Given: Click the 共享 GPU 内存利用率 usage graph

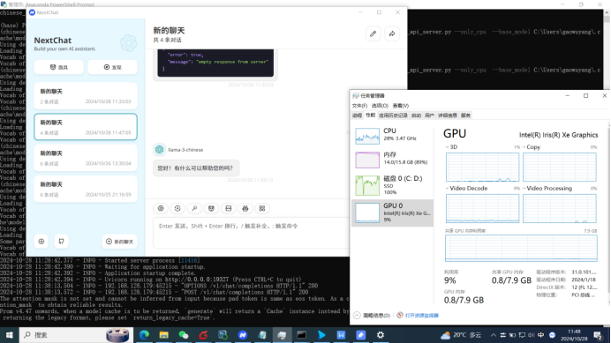Looking at the screenshot, I should tap(521, 249).
